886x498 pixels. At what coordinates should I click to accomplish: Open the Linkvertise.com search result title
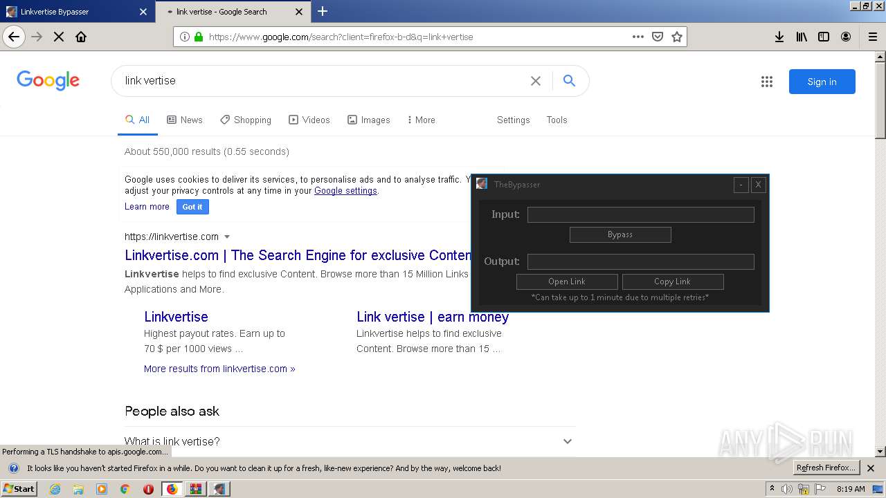point(298,255)
